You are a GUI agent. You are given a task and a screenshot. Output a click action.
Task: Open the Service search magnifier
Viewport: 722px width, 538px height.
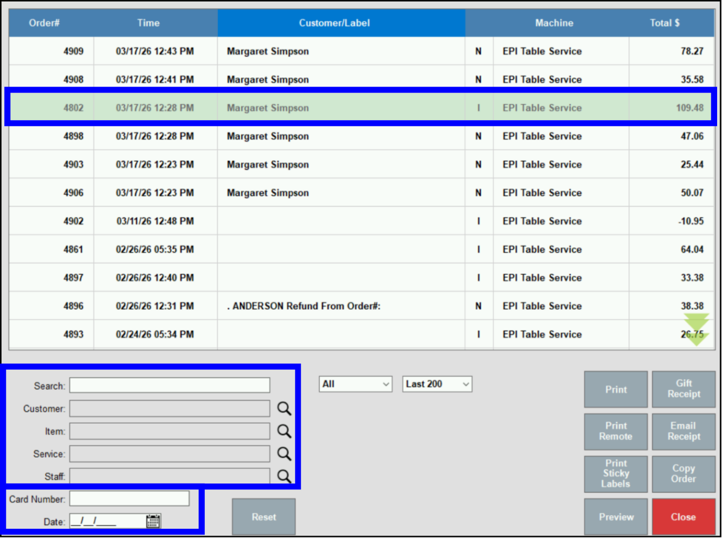click(x=284, y=454)
